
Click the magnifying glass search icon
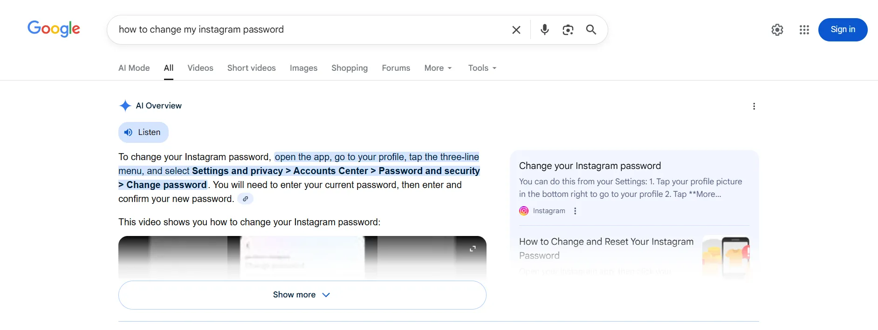[591, 30]
